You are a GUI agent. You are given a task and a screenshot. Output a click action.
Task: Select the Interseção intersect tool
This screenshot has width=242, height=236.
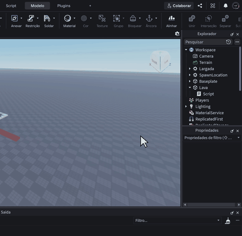click(x=208, y=18)
